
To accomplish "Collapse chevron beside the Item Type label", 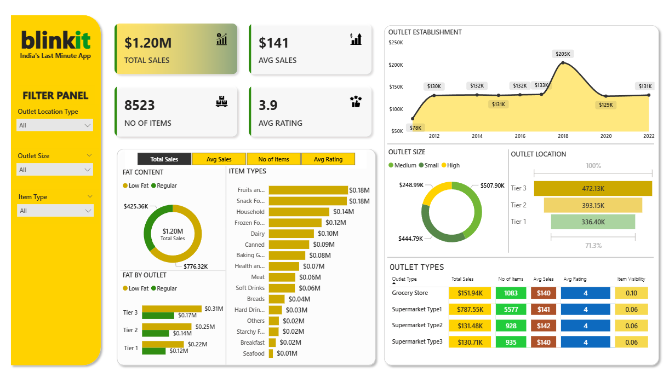I will click(89, 196).
